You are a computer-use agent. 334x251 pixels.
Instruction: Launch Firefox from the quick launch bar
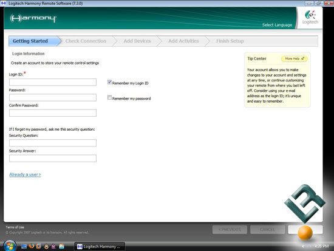[x=32, y=246]
